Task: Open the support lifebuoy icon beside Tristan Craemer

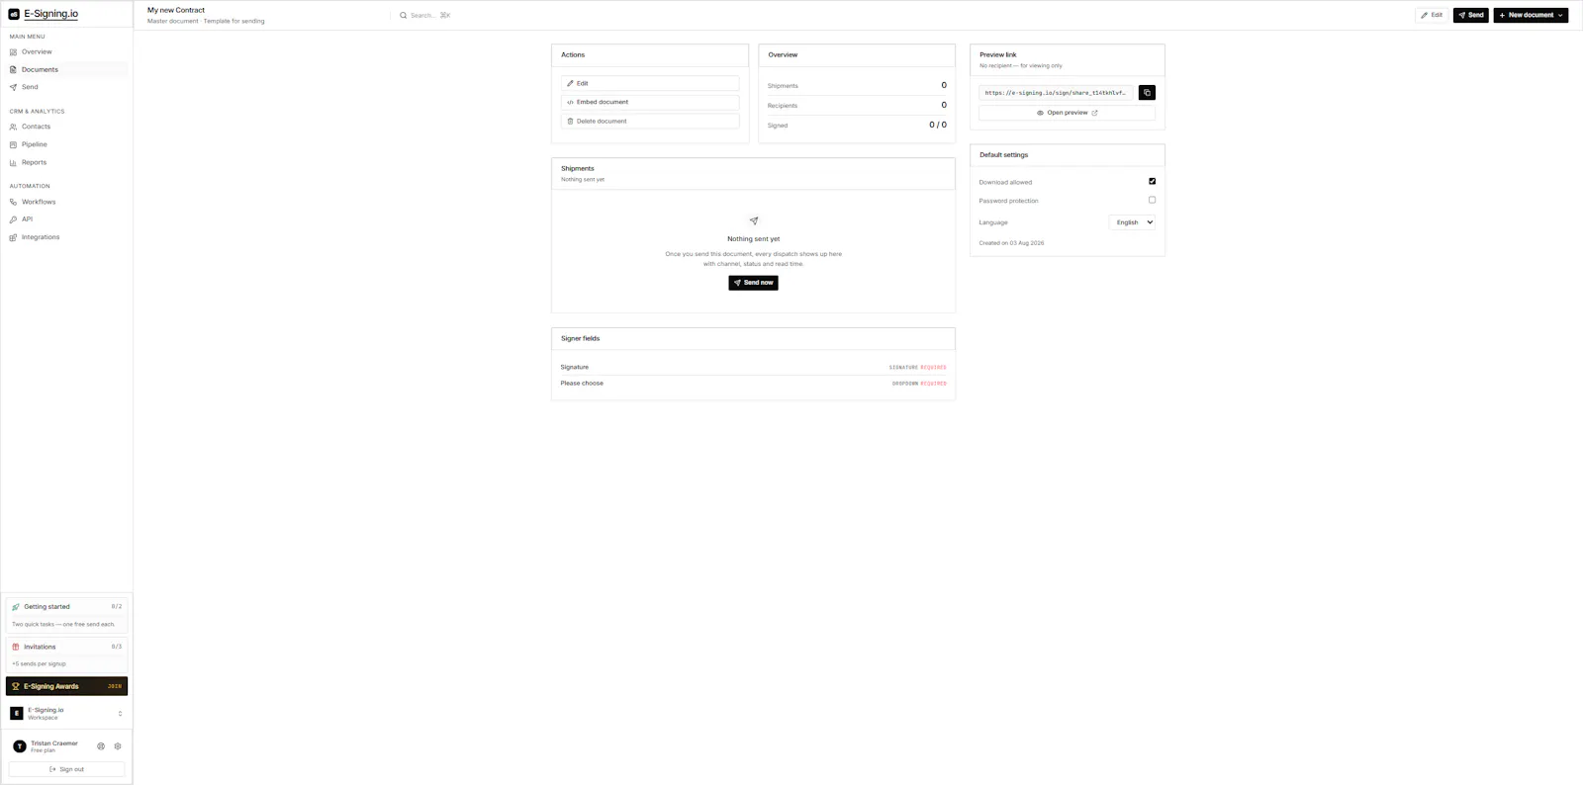Action: pyautogui.click(x=101, y=746)
